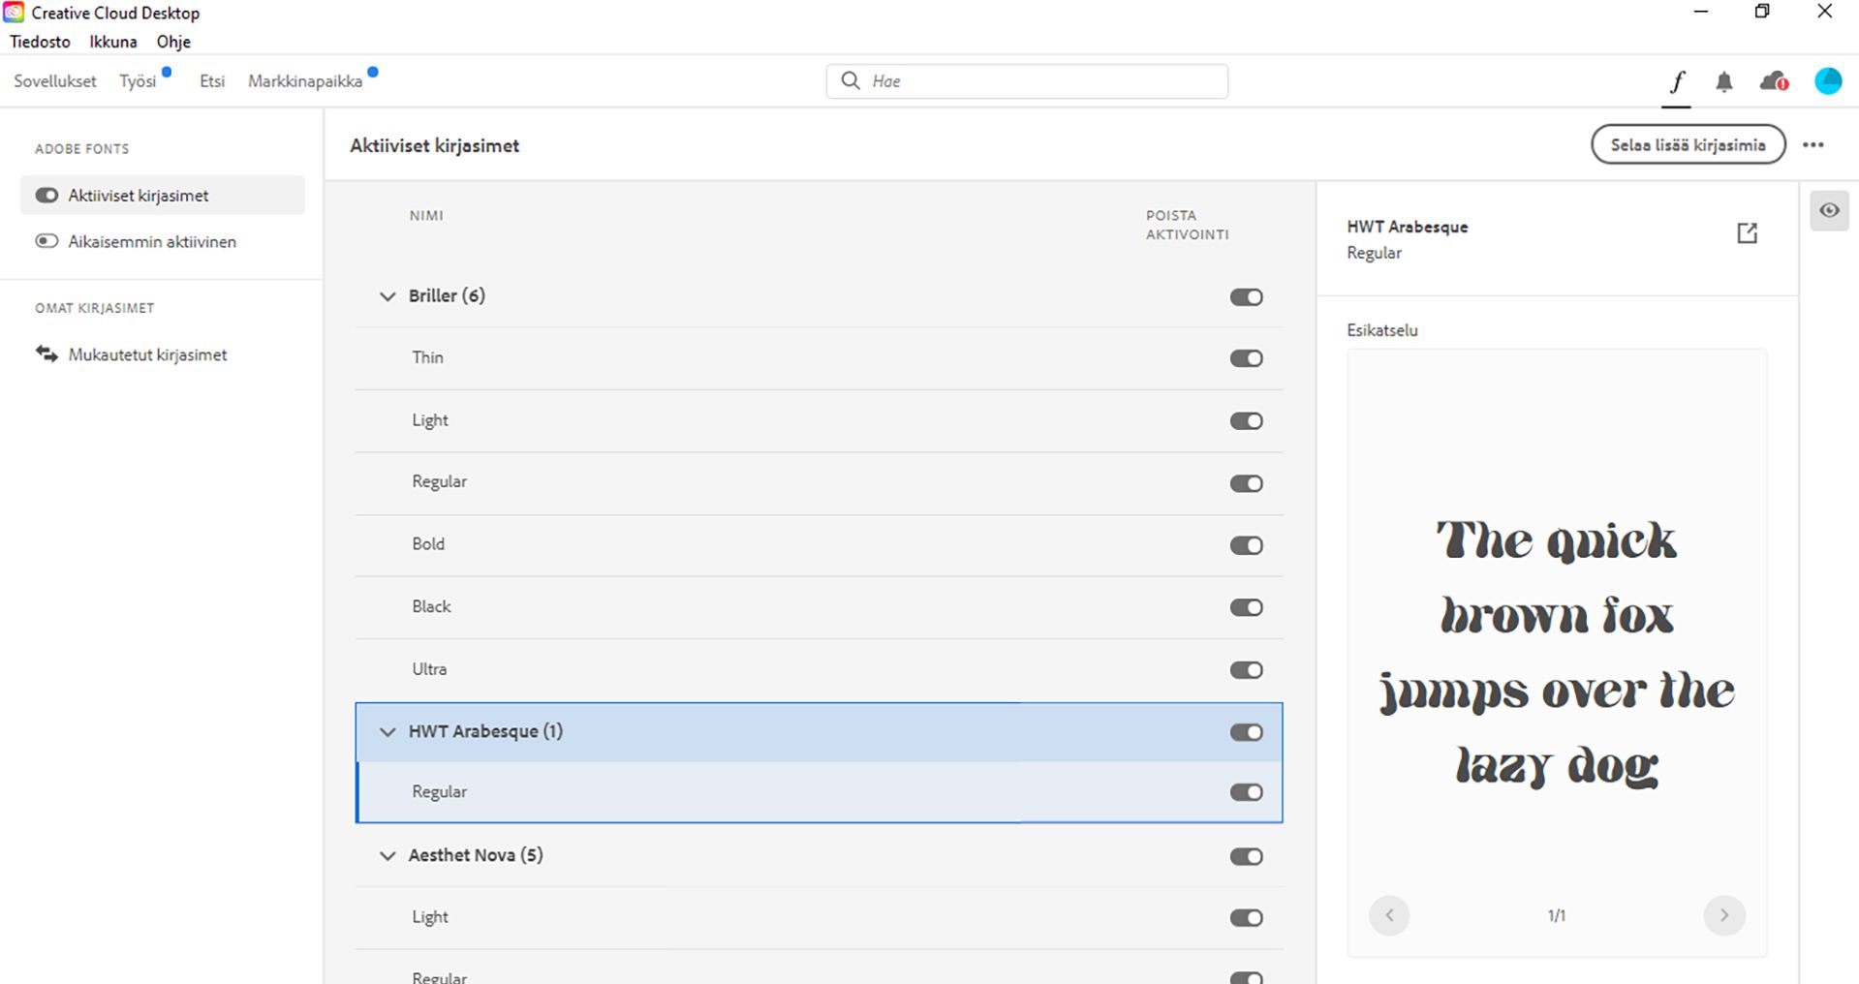Go to previous preview sample
1859x984 pixels.
point(1389,915)
